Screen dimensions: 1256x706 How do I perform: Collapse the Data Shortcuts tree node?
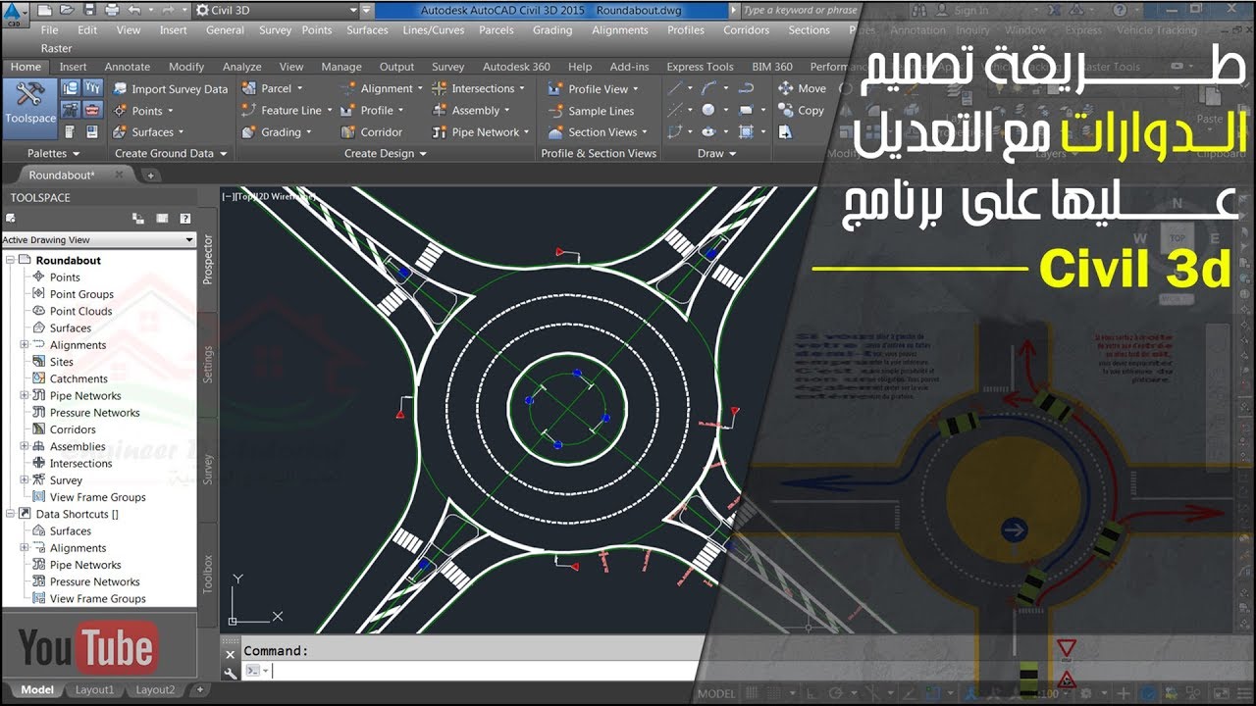[x=10, y=514]
